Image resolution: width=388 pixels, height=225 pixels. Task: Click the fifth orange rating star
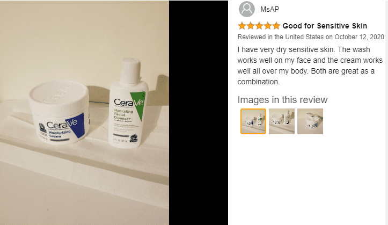276,26
